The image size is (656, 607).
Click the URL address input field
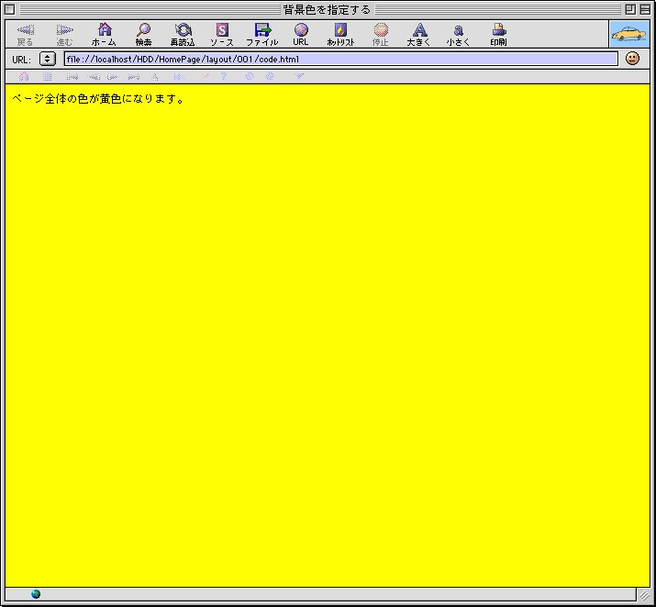click(x=341, y=59)
